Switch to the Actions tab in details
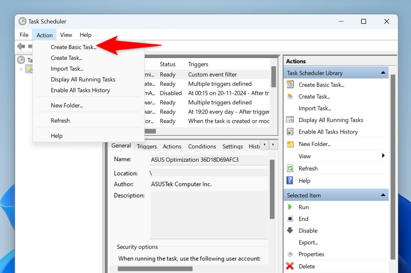411x273 pixels. (172, 146)
